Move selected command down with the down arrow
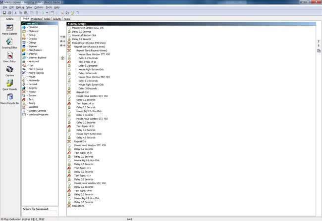The image size is (322, 221). click(319, 45)
